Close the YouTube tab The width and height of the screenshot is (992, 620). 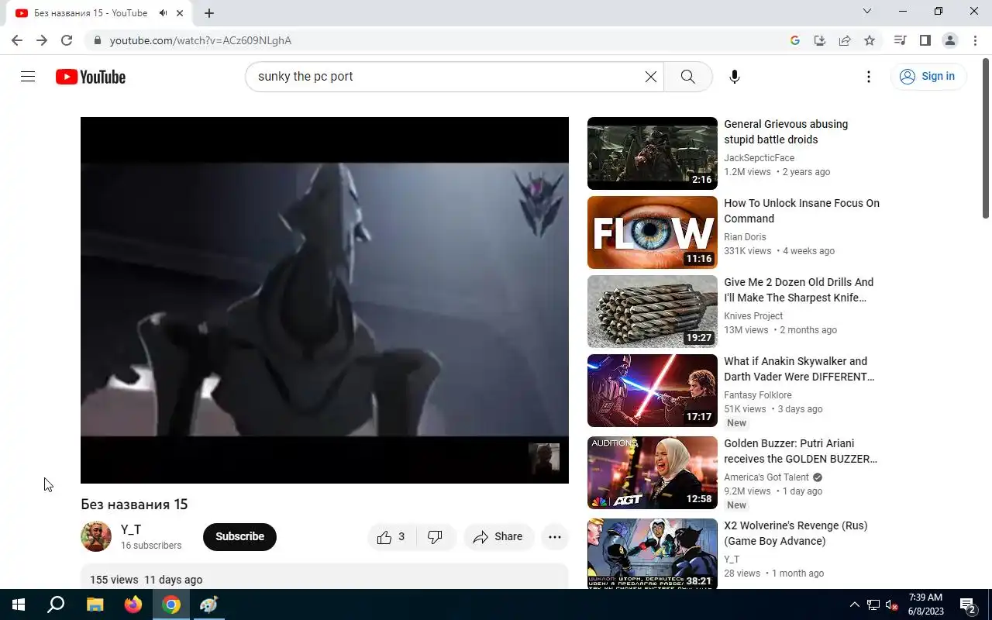[x=181, y=13]
